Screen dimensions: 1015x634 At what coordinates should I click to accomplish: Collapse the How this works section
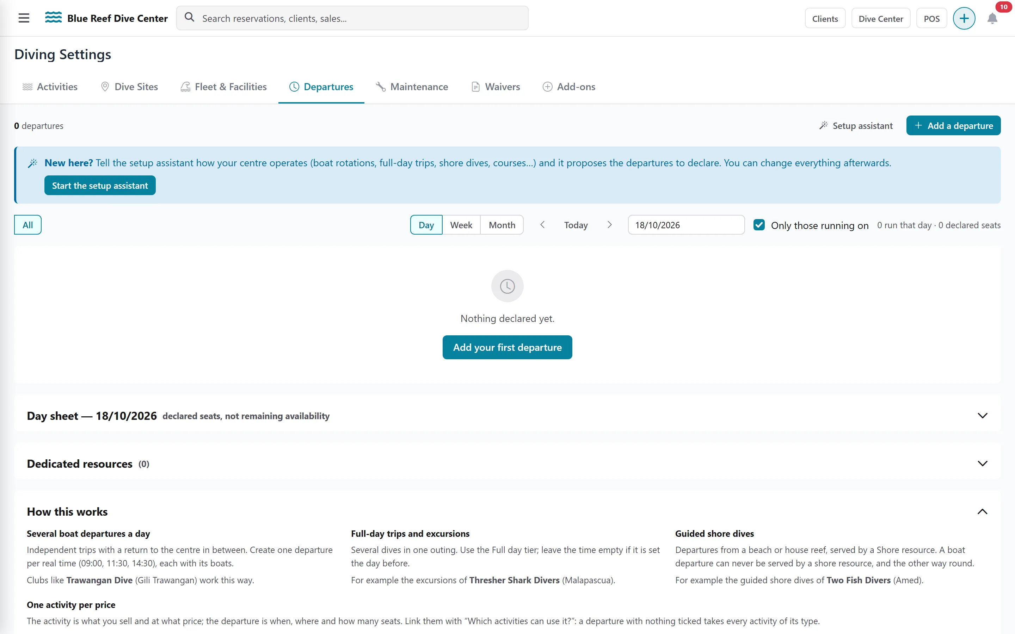(x=982, y=511)
